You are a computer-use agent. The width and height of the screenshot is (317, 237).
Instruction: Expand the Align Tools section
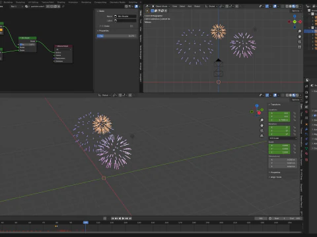275,177
